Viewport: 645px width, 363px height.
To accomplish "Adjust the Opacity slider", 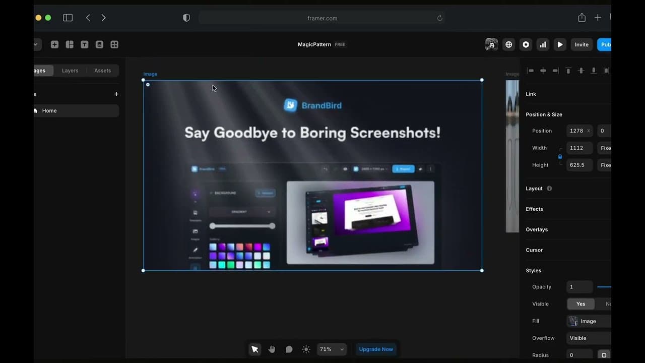I will (604, 287).
